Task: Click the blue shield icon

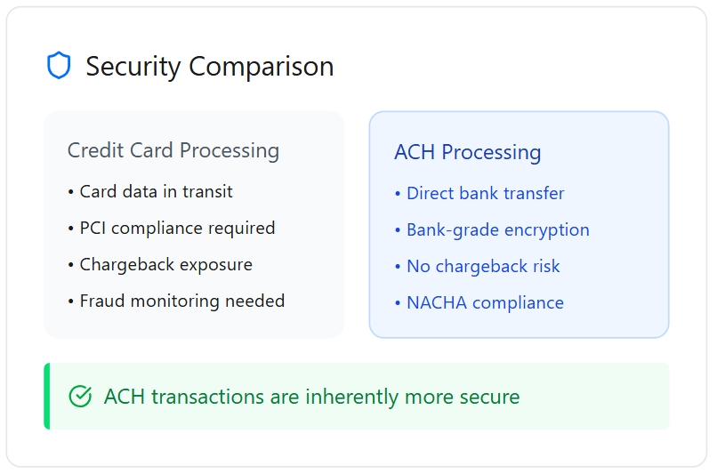Action: pos(58,66)
